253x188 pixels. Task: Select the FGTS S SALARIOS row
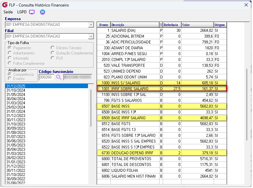point(162,100)
